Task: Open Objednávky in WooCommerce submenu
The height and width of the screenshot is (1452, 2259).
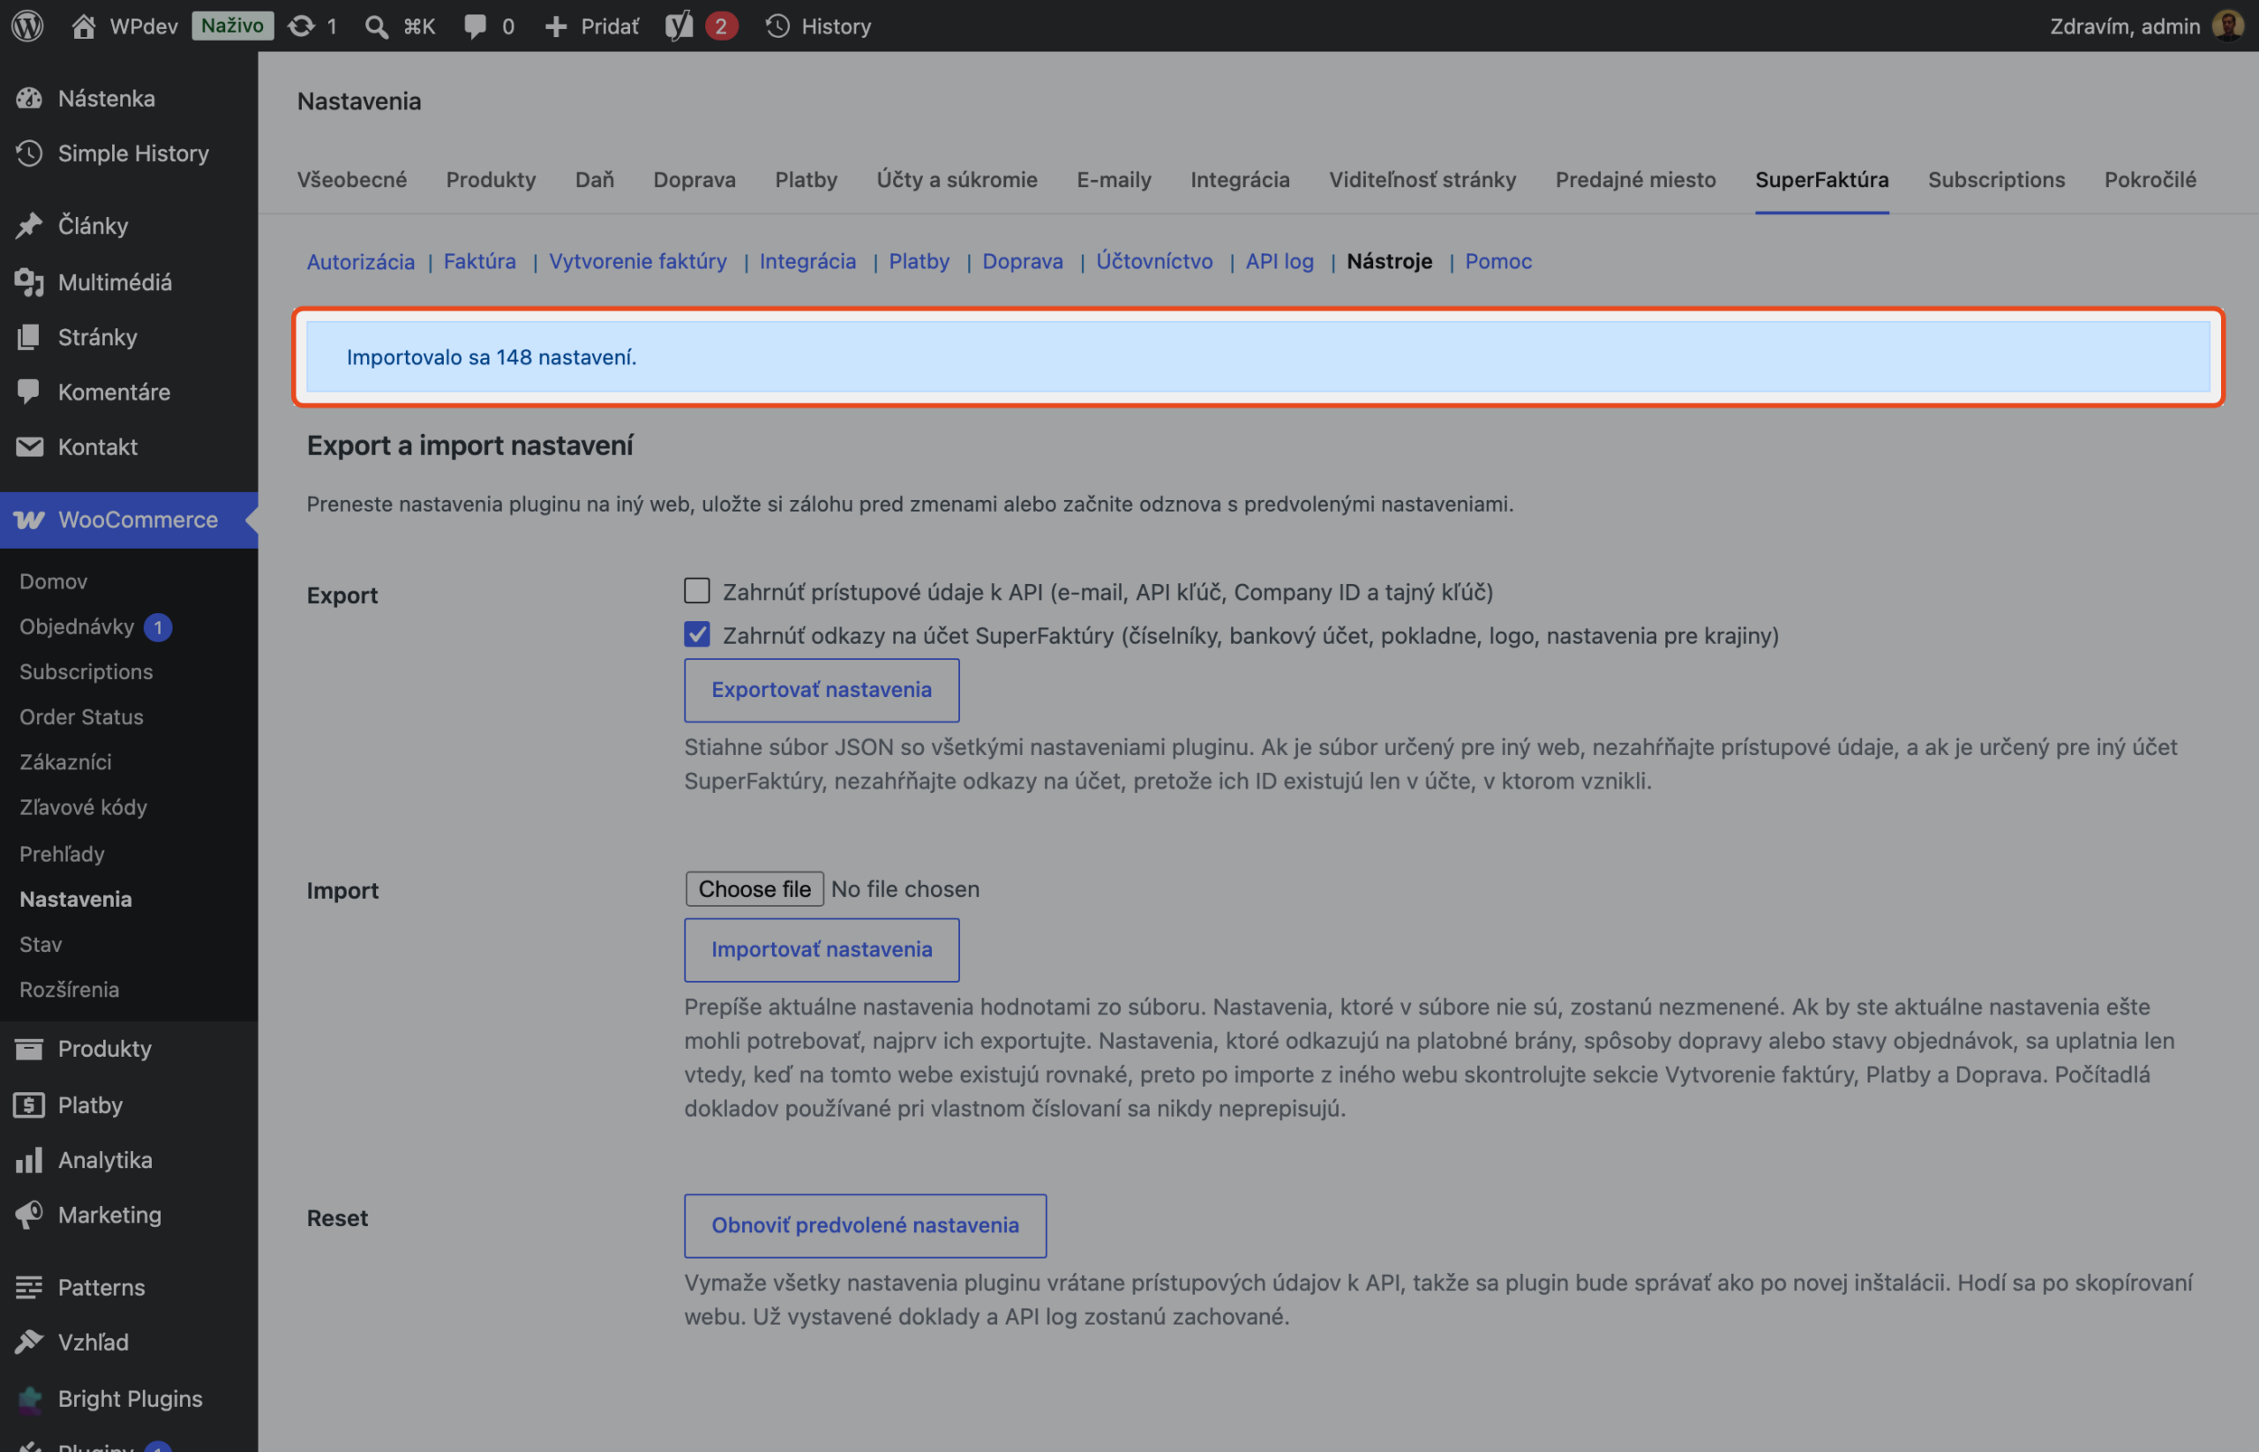Action: tap(78, 626)
